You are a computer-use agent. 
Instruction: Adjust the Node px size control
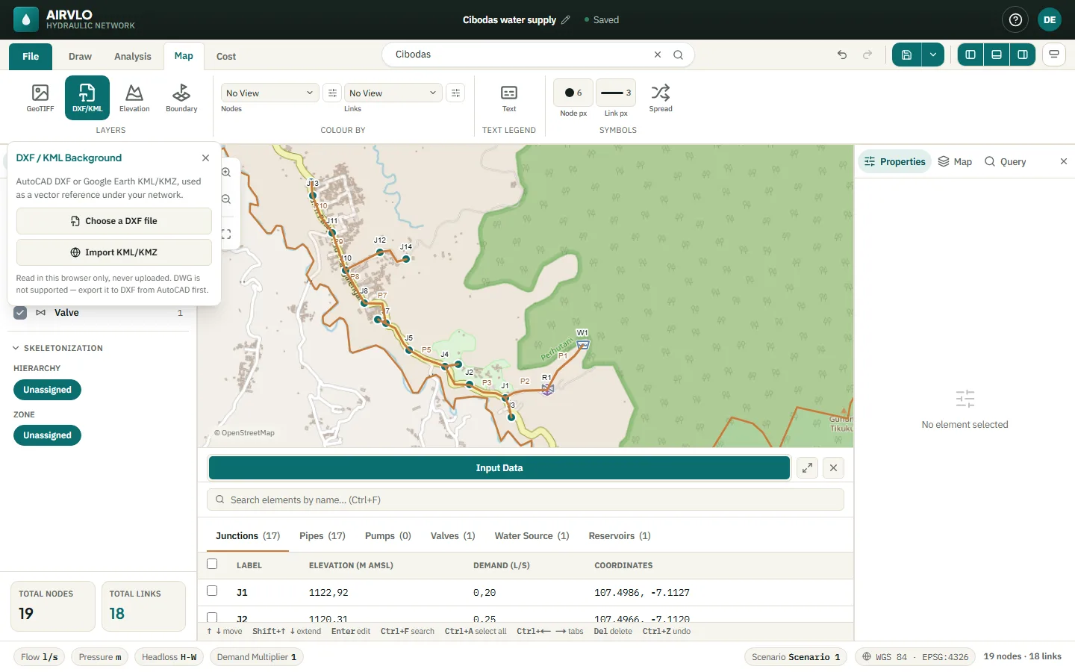point(573,93)
